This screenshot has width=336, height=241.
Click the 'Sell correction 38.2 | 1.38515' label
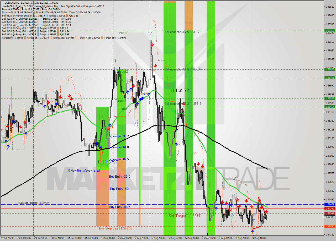183,104
